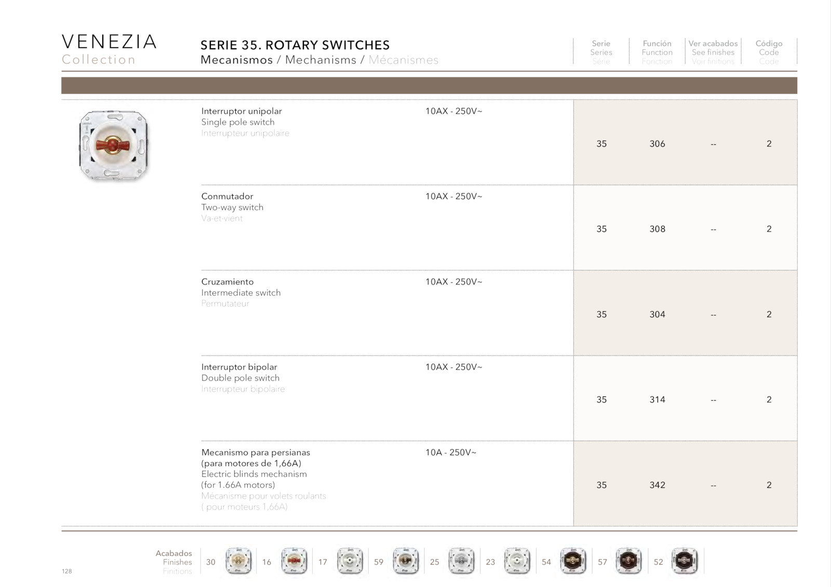Click function number 308 for two-way switch

coord(657,229)
